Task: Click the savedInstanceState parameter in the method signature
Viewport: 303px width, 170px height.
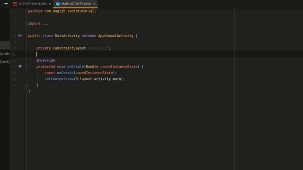Action: click(119, 67)
